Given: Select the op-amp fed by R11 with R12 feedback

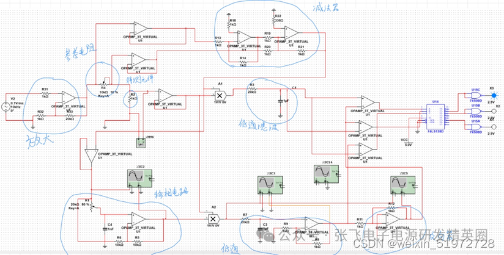Looking at the screenshot, I should click(394, 219).
